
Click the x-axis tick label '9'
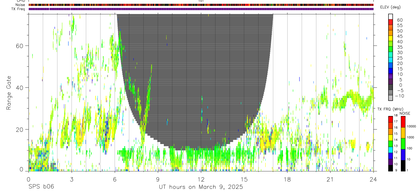coord(158,179)
